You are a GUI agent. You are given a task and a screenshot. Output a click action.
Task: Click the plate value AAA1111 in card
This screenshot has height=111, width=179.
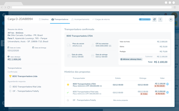point(77,46)
